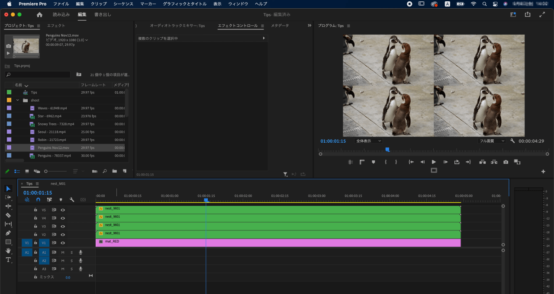Toggle linked selection in timeline
This screenshot has height=294, width=554.
coord(49,200)
